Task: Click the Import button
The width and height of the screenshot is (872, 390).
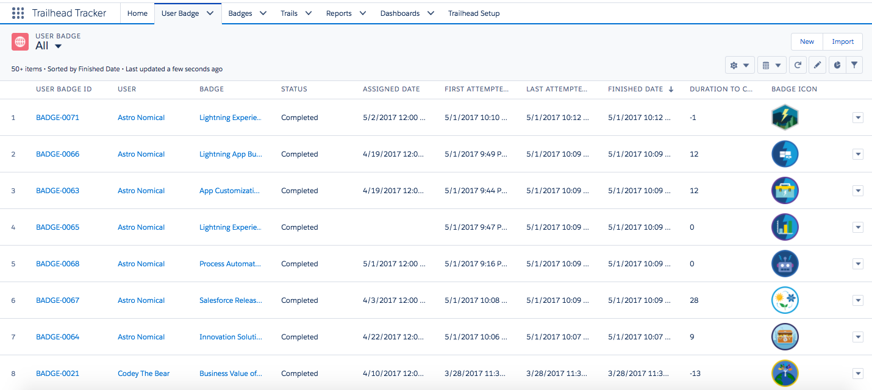Action: [843, 41]
